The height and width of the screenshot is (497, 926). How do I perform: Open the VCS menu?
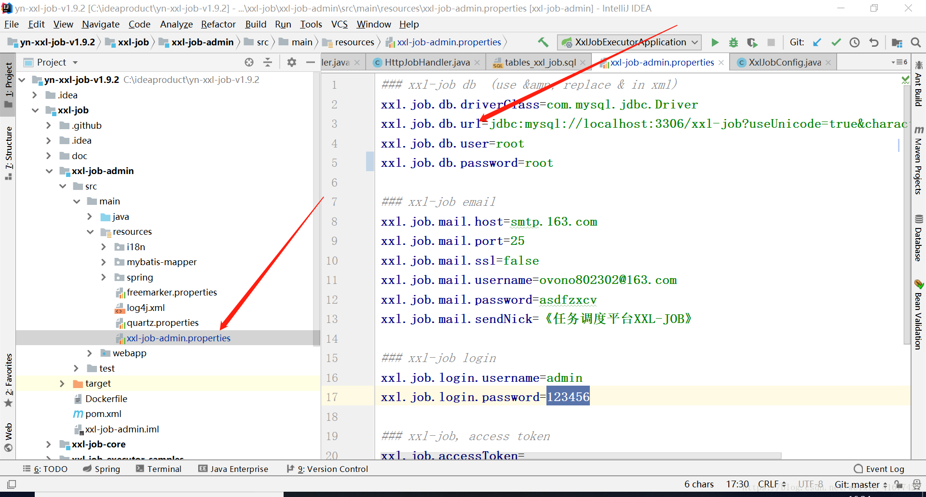click(339, 24)
